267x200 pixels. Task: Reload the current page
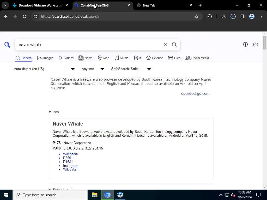coord(25,16)
